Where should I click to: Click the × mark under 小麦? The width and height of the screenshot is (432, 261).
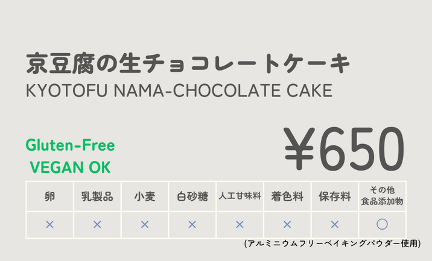click(145, 225)
